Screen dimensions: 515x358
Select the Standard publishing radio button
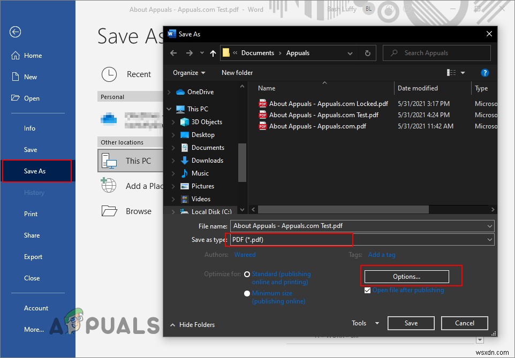pyautogui.click(x=247, y=274)
